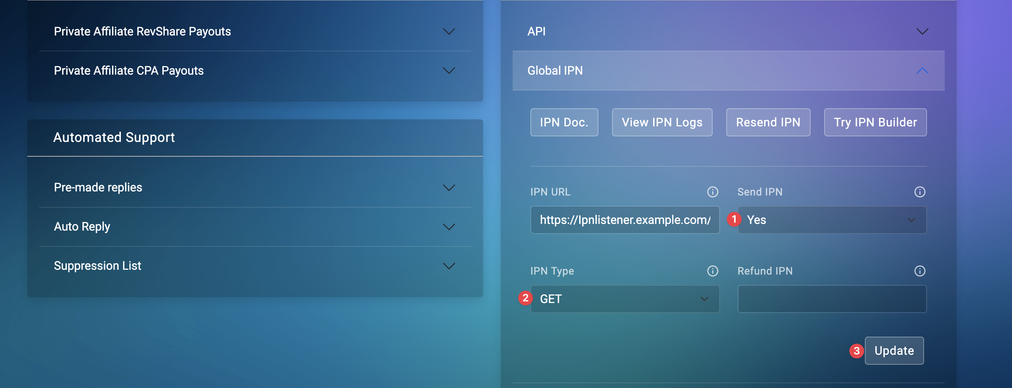Expand Private Affiliate CPA Payouts

(255, 71)
